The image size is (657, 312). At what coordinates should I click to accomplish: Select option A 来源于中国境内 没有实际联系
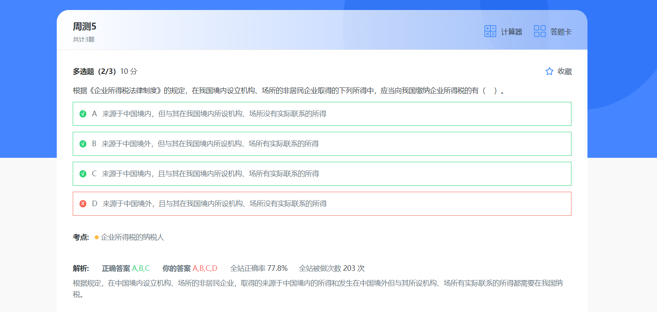(214, 114)
